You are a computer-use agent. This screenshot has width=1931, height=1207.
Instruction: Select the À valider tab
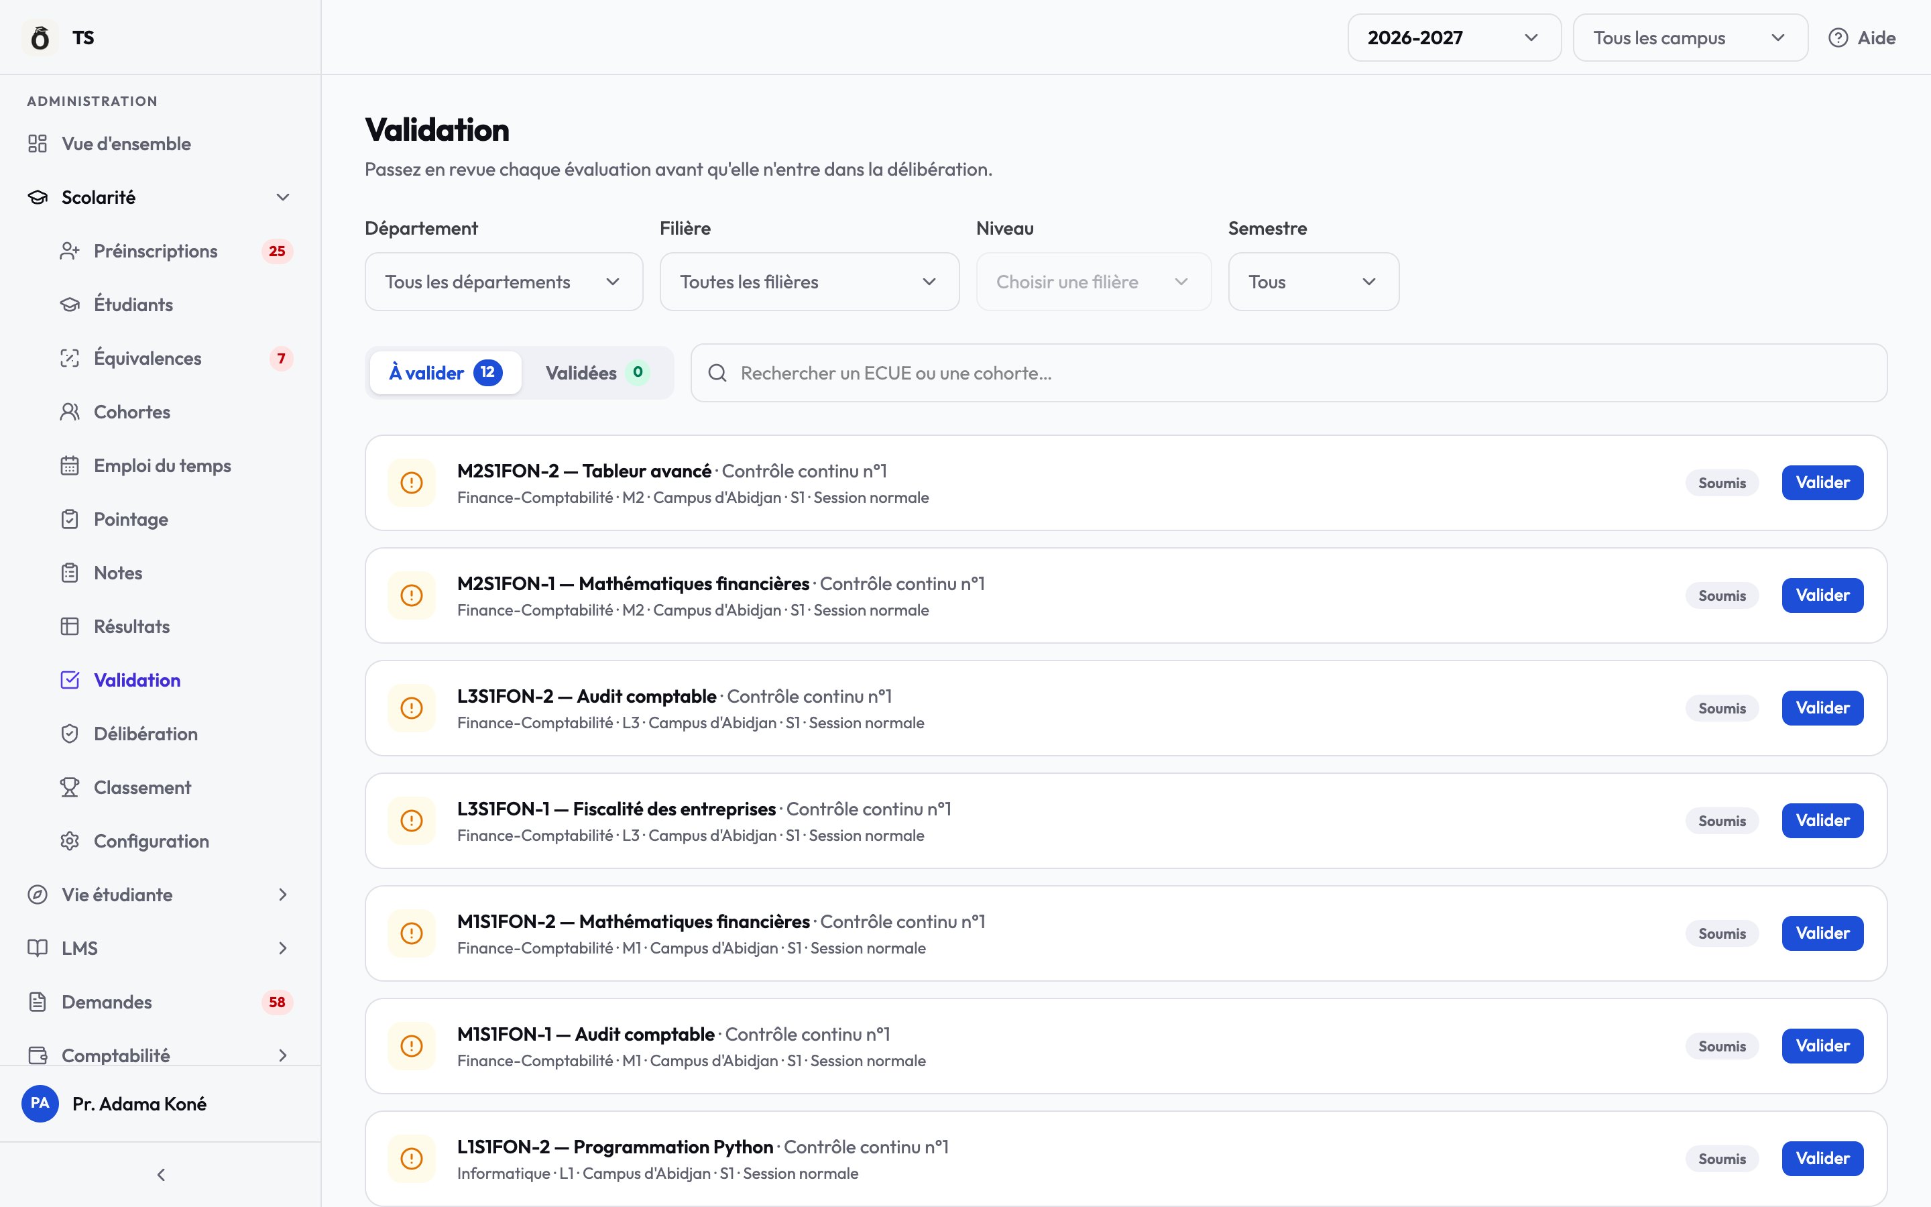click(x=445, y=373)
